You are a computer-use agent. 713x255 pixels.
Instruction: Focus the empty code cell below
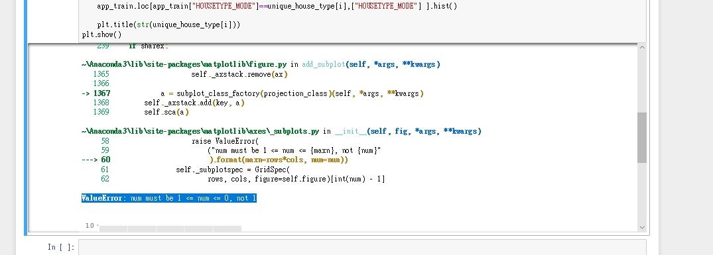click(x=362, y=247)
